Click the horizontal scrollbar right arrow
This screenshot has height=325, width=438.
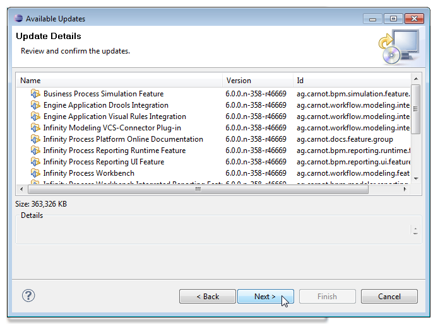[405, 189]
